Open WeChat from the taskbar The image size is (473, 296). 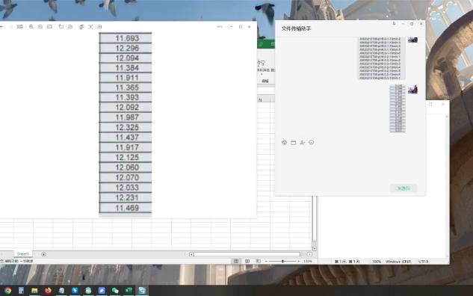tap(115, 290)
